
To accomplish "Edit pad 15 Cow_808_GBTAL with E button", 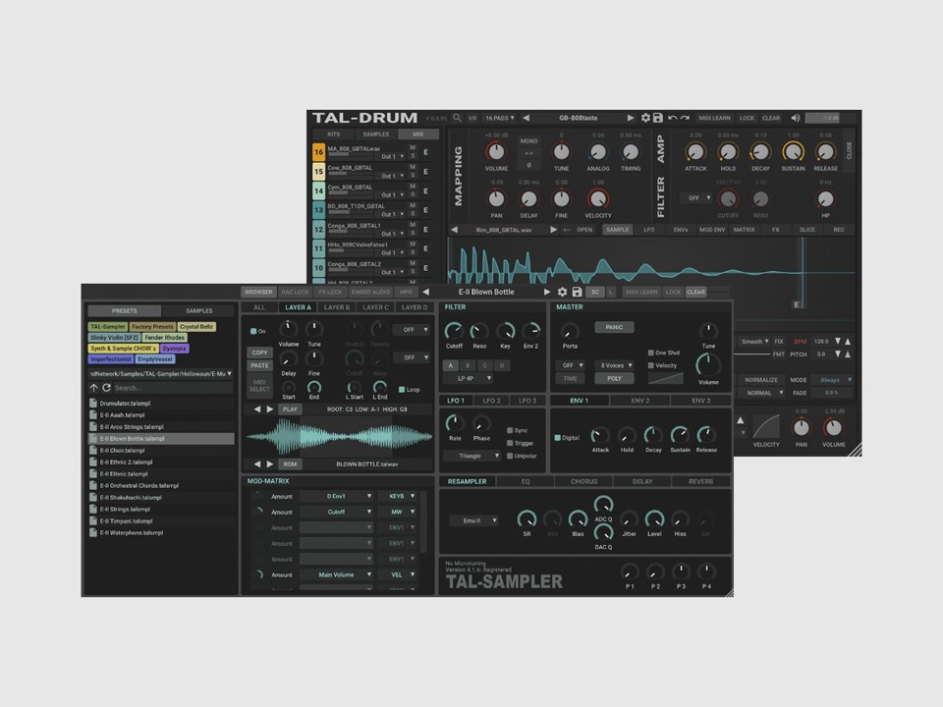I will (x=425, y=171).
